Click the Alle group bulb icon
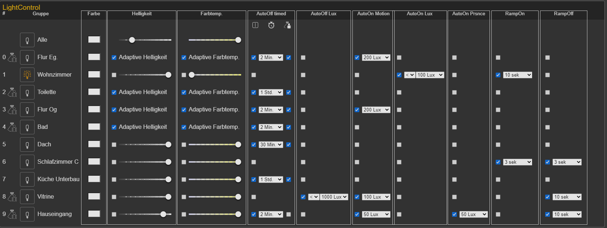 tap(27, 40)
